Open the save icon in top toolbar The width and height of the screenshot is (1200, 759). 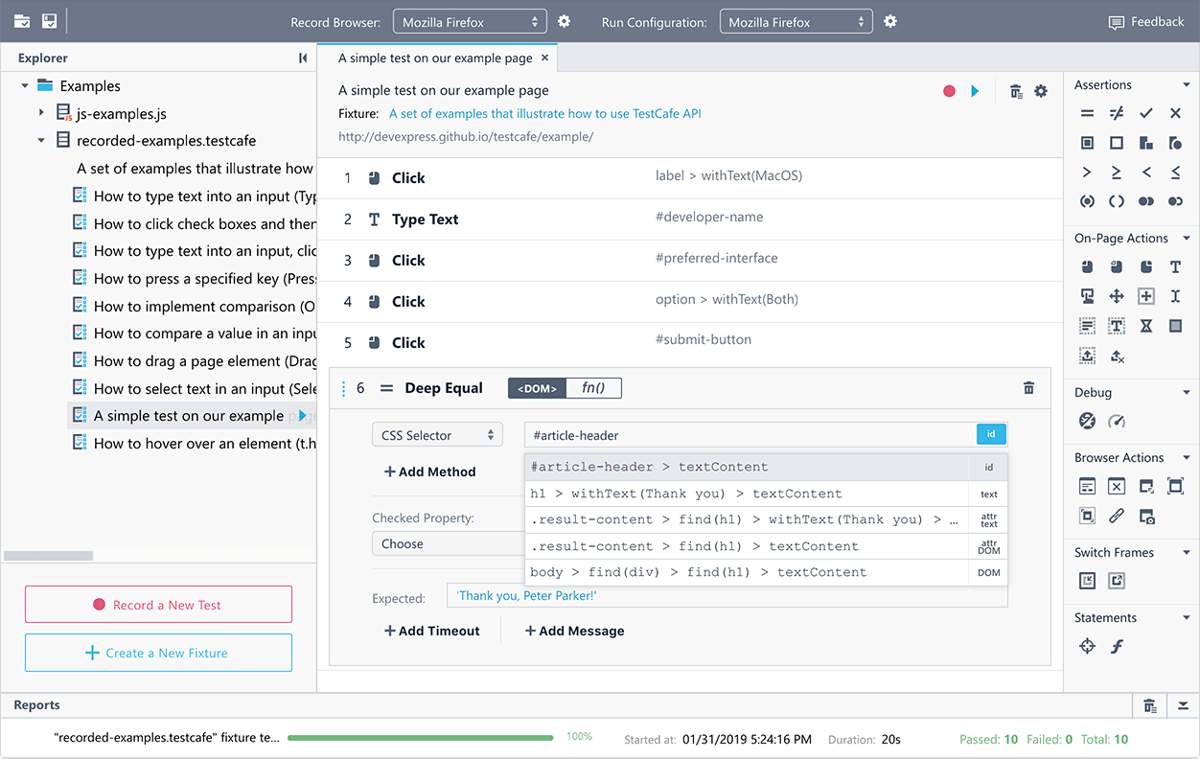click(49, 21)
